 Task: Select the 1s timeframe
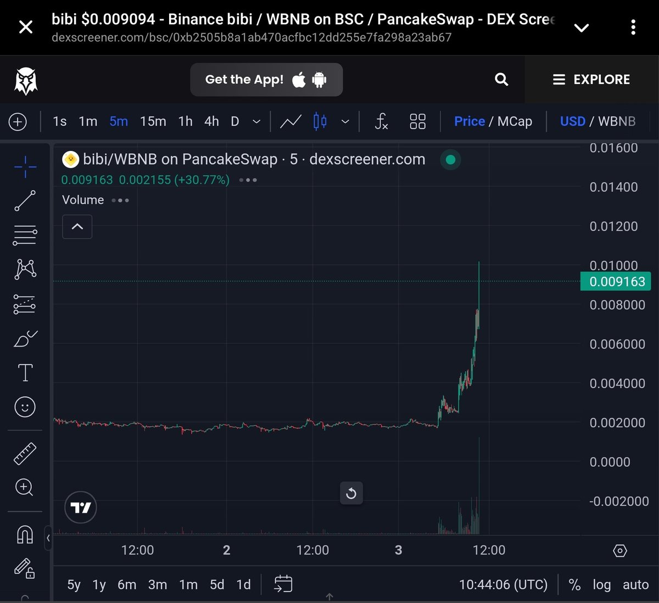tap(59, 121)
